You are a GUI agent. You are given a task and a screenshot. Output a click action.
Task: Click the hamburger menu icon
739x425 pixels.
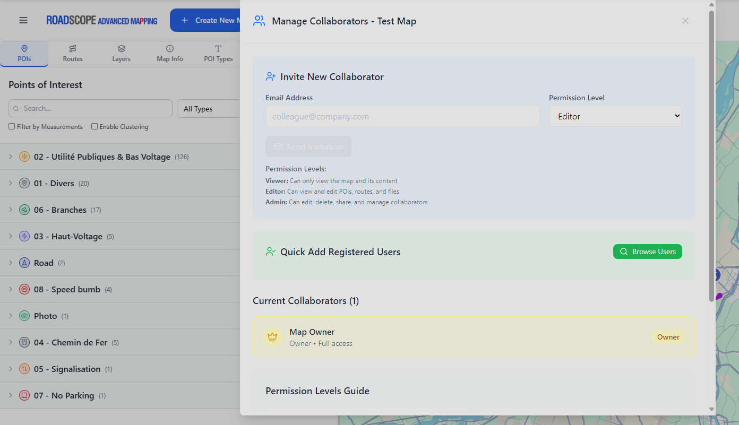[23, 20]
